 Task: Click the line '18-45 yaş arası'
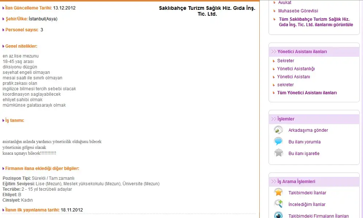pyautogui.click(x=18, y=62)
